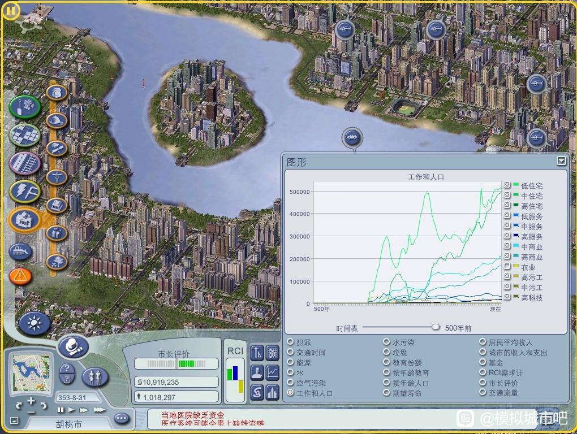This screenshot has width=577, height=434.
Task: Uncheck the 高科技 graph series checkbox
Action: pyautogui.click(x=507, y=296)
